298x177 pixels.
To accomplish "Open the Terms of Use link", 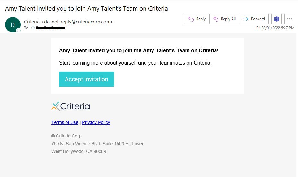I will (x=65, y=122).
